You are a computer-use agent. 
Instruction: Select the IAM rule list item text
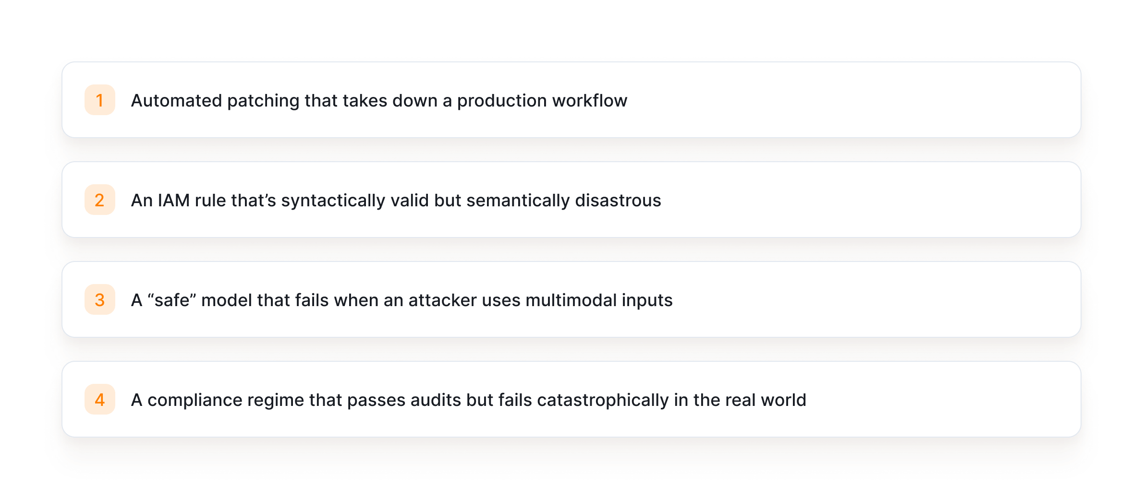click(396, 200)
